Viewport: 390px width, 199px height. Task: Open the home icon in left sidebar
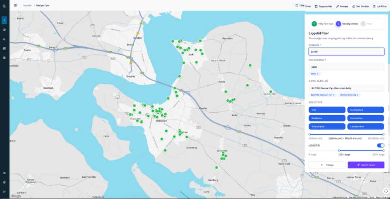[x=4, y=29]
